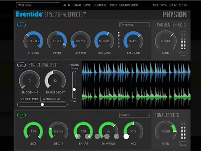This screenshot has height=151, width=201.
Task: Toggle SOURCELOCK in the top bar
Action: [129, 5]
